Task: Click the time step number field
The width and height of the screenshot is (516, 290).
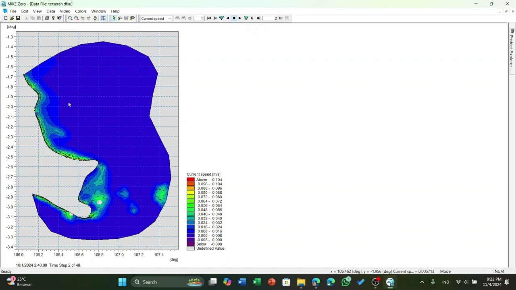Action: (x=270, y=18)
